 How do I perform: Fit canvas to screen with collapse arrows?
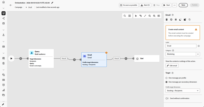[145, 16]
